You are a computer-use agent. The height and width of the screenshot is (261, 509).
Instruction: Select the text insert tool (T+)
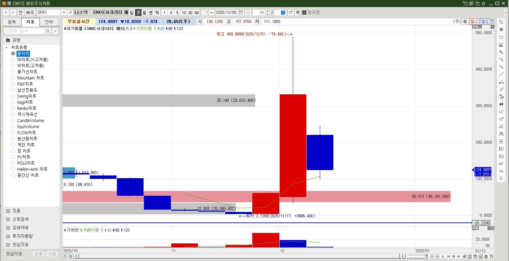coord(501,89)
